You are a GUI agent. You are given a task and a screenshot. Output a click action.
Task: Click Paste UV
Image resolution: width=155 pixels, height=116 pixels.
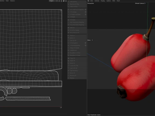(x=77, y=61)
